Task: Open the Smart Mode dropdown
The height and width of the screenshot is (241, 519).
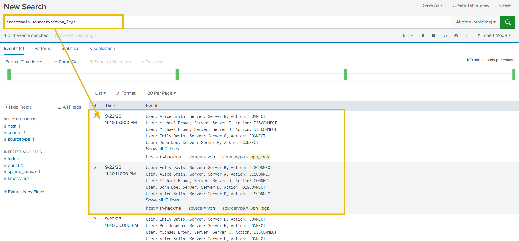Action: (494, 35)
